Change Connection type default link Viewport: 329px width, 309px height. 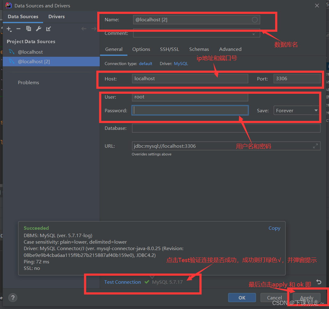(x=146, y=64)
